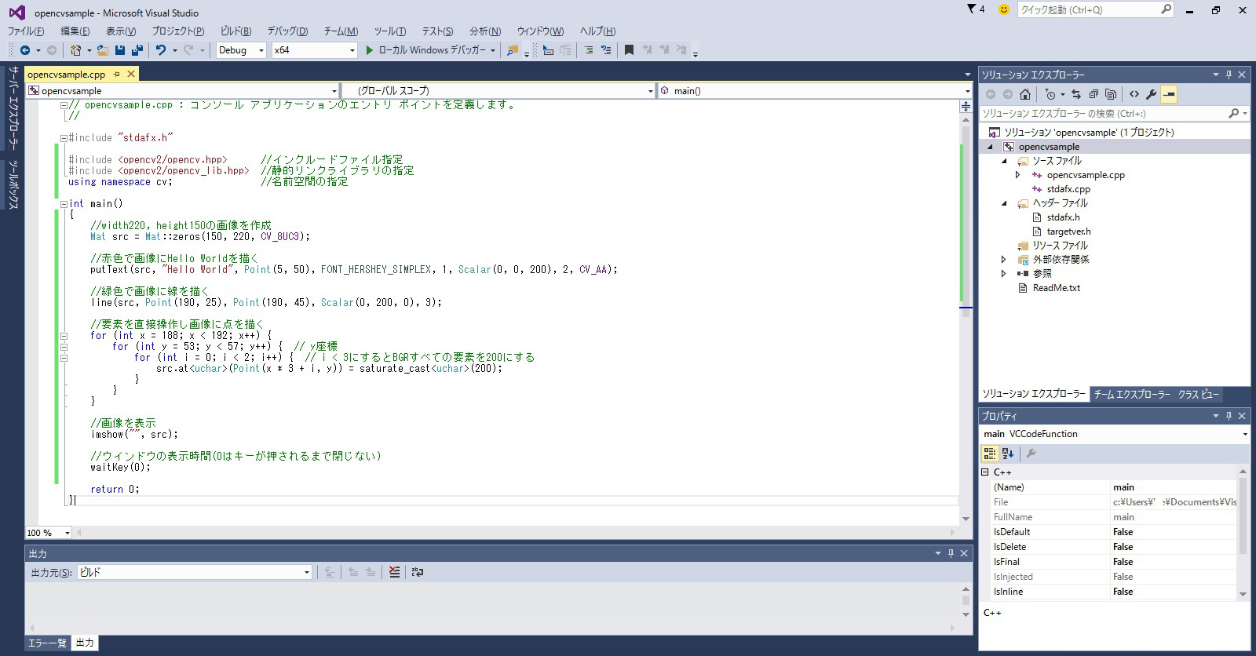Click the bookmark icon in the toolbar
Image resolution: width=1256 pixels, height=656 pixels.
pos(629,50)
